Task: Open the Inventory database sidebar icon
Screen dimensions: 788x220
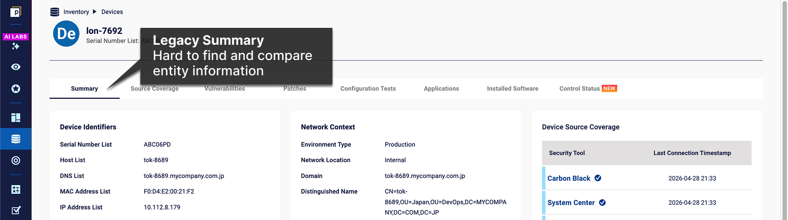Action: coord(16,139)
